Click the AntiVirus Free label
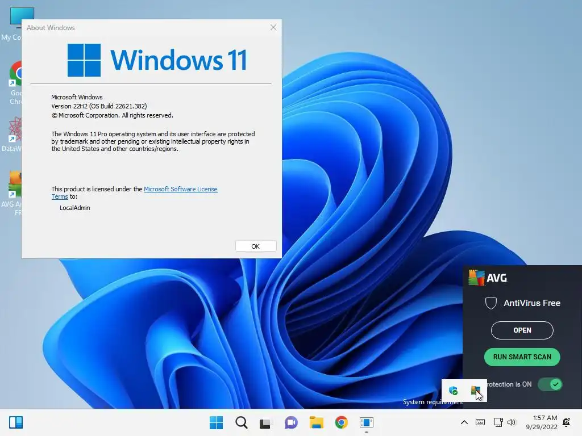582x436 pixels. (x=532, y=303)
